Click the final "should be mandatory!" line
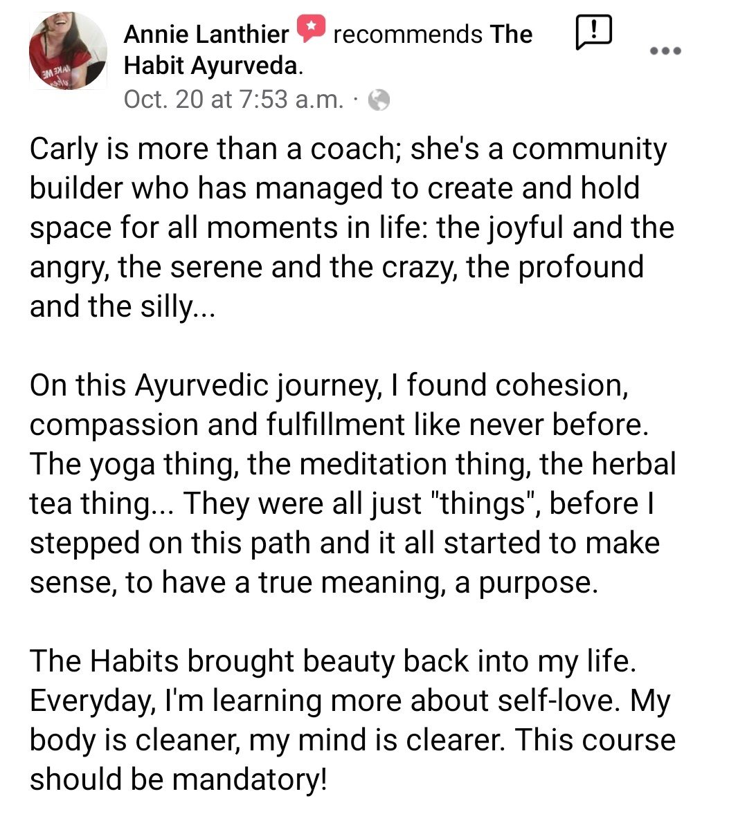This screenshot has height=814, width=747. [x=177, y=779]
